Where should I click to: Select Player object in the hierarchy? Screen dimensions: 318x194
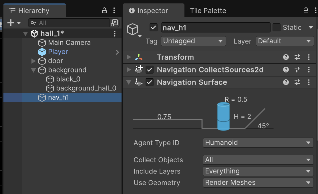coord(58,52)
